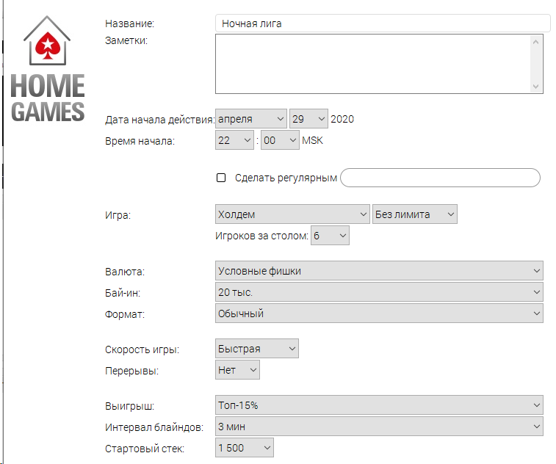Click the PokerStars Home Games logo
556x464 pixels.
click(48, 69)
